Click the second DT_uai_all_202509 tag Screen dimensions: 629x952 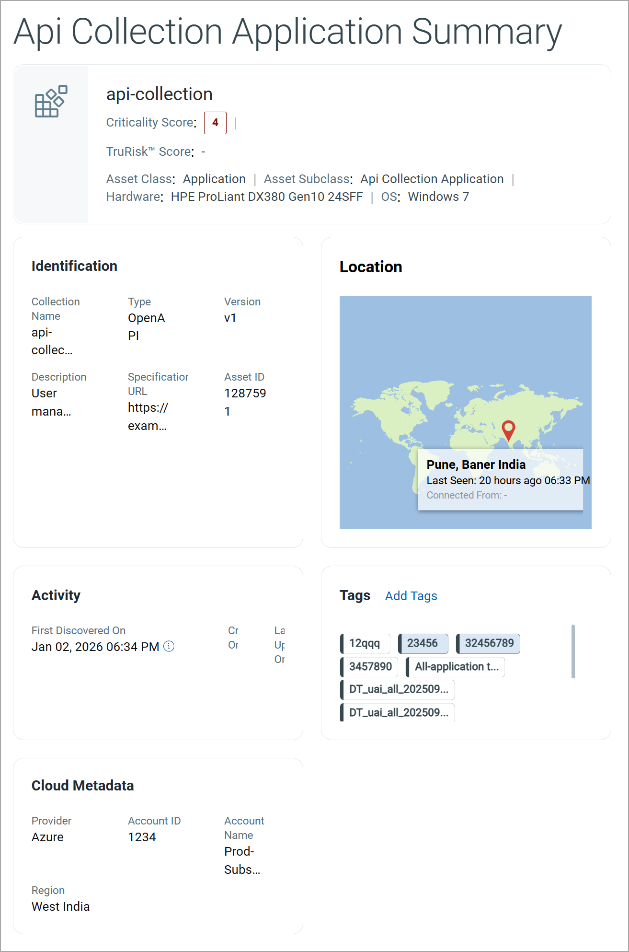point(397,712)
